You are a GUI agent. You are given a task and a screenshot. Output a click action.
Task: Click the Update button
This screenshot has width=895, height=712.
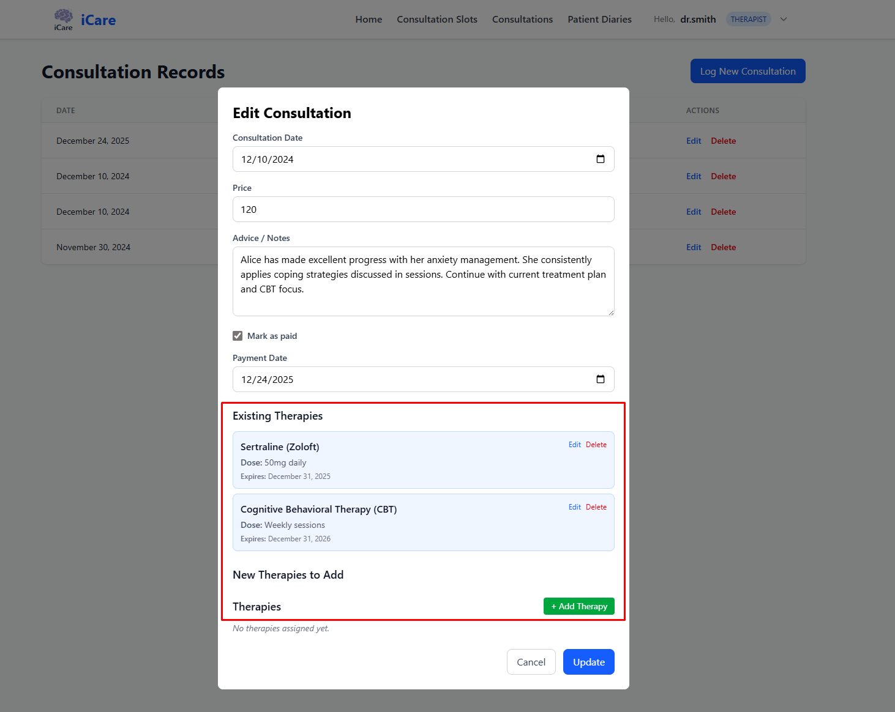(588, 662)
